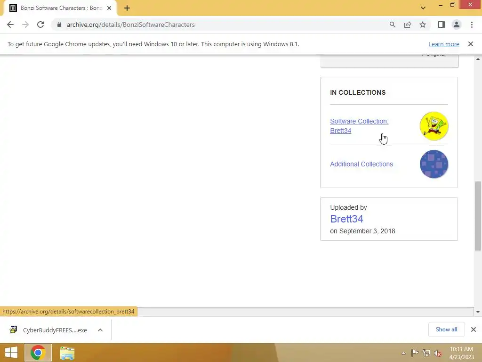Click the muted volume tray icon

pyautogui.click(x=438, y=353)
